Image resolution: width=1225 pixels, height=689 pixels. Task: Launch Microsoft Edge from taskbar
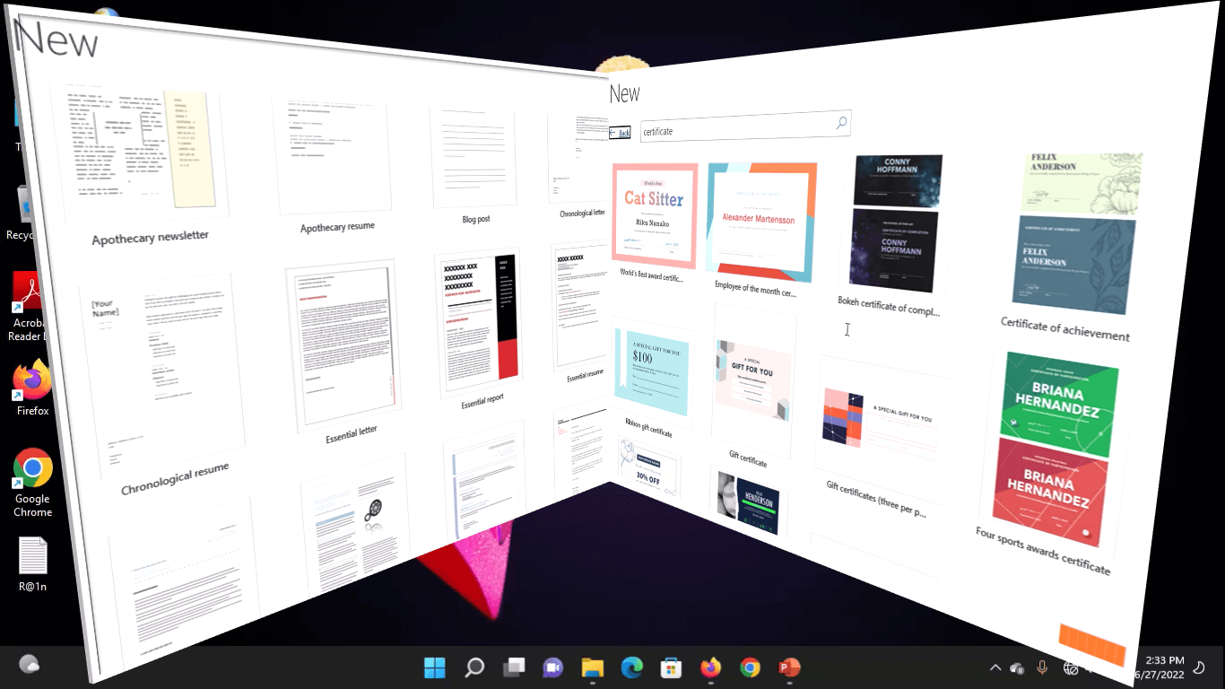coord(632,667)
